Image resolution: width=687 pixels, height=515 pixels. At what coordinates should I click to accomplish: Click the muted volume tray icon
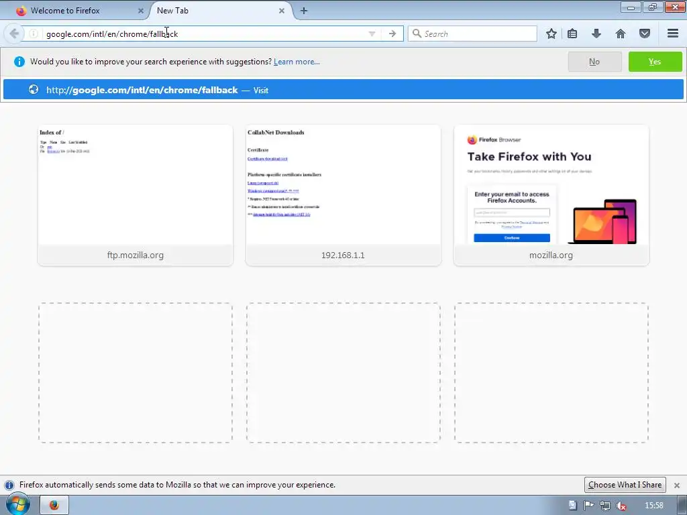pyautogui.click(x=621, y=506)
